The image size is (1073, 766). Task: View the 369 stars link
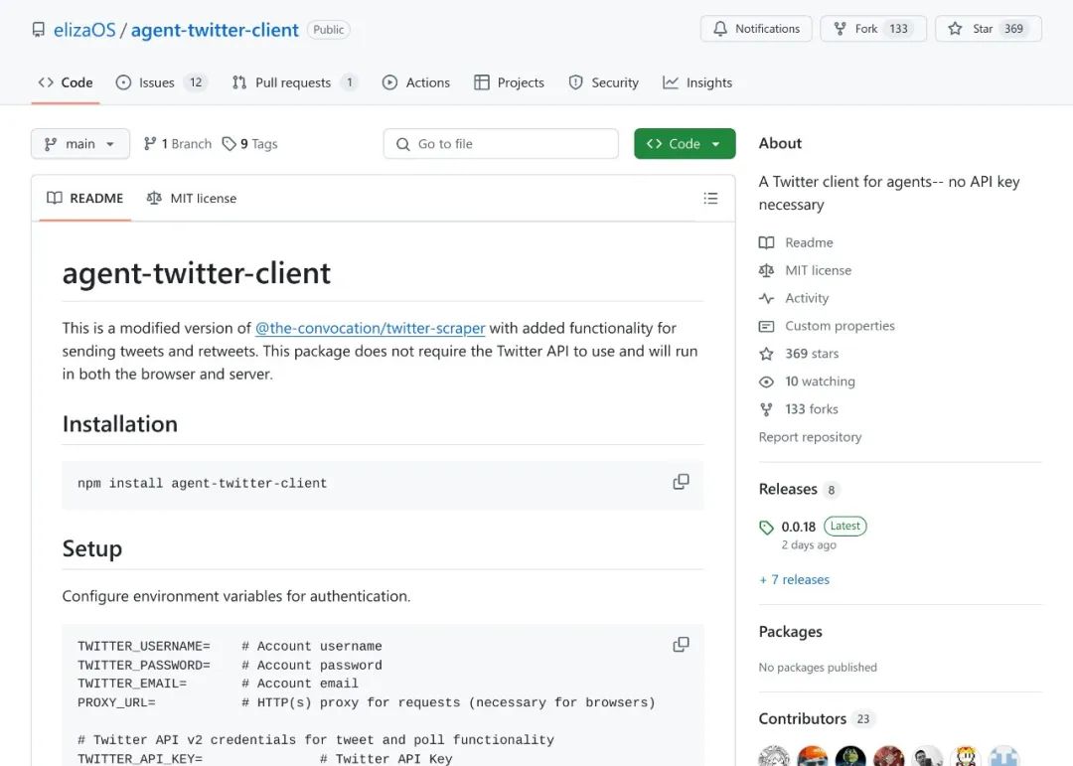click(x=799, y=354)
